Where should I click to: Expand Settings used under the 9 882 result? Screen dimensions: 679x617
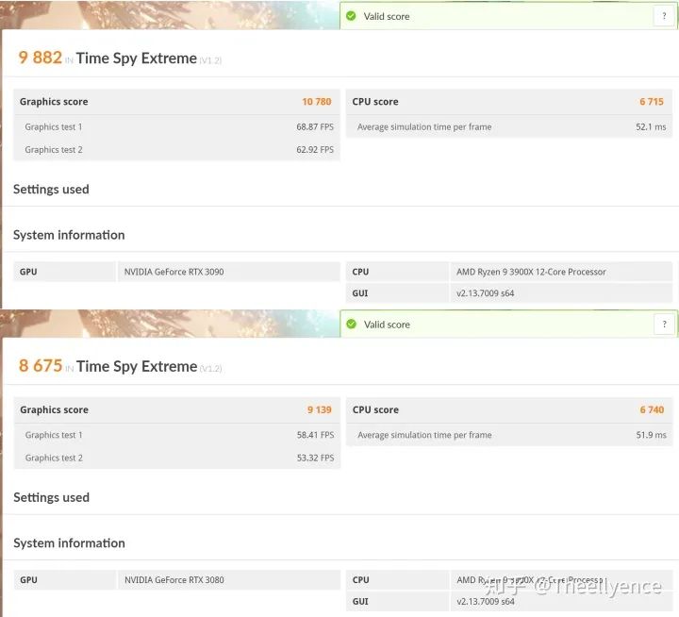51,190
